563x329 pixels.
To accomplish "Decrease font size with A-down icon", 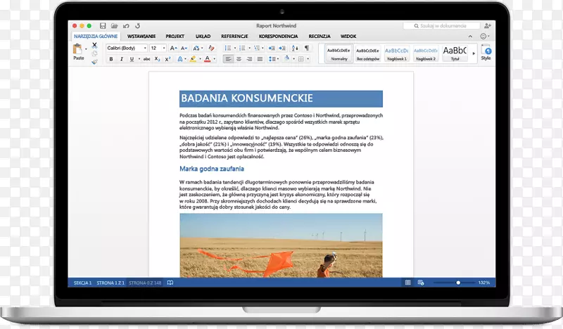I will [184, 48].
